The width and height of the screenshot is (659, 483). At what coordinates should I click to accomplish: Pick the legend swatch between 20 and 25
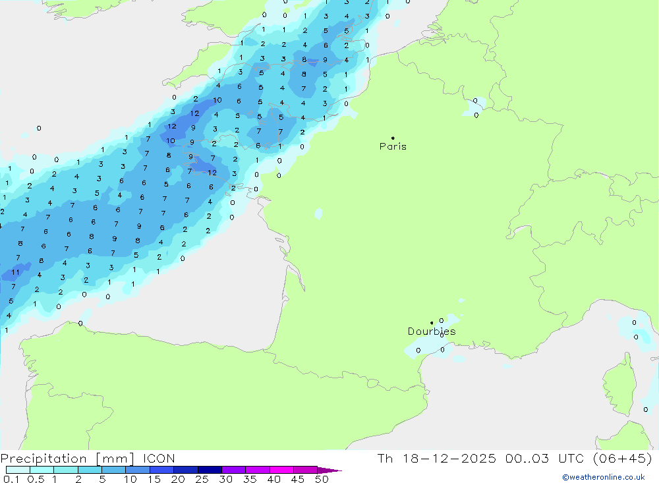click(186, 470)
